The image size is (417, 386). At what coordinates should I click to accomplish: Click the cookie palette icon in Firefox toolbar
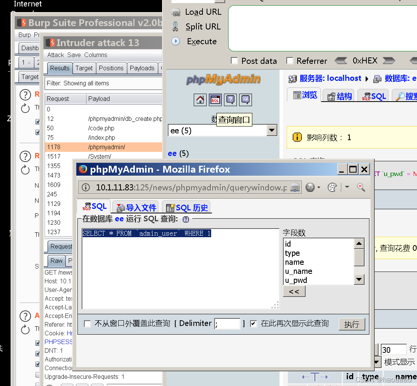point(332,187)
